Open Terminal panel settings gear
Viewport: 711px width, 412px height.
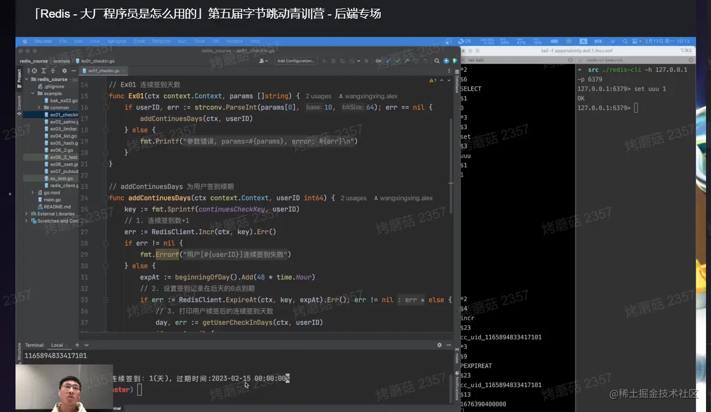(439, 345)
